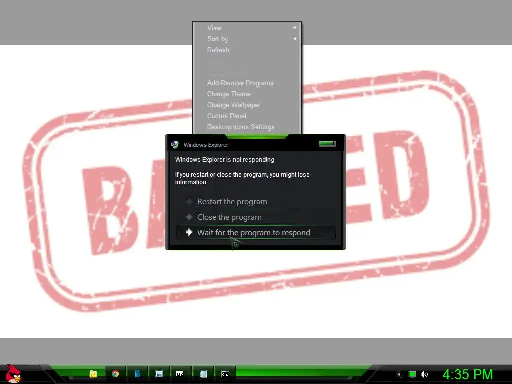
Task: Open the volume speaker tray icon
Action: coord(424,374)
